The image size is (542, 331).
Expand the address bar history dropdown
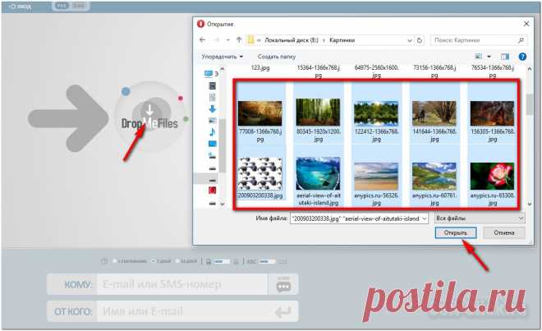(x=410, y=40)
